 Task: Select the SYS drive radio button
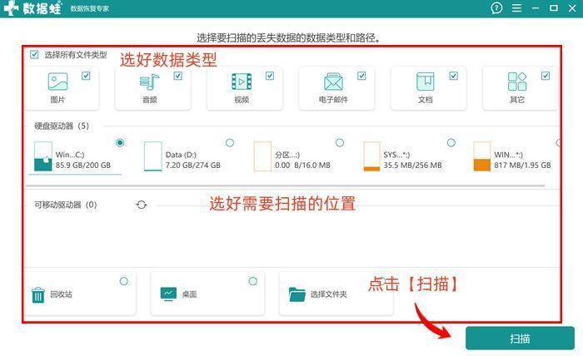click(x=451, y=142)
